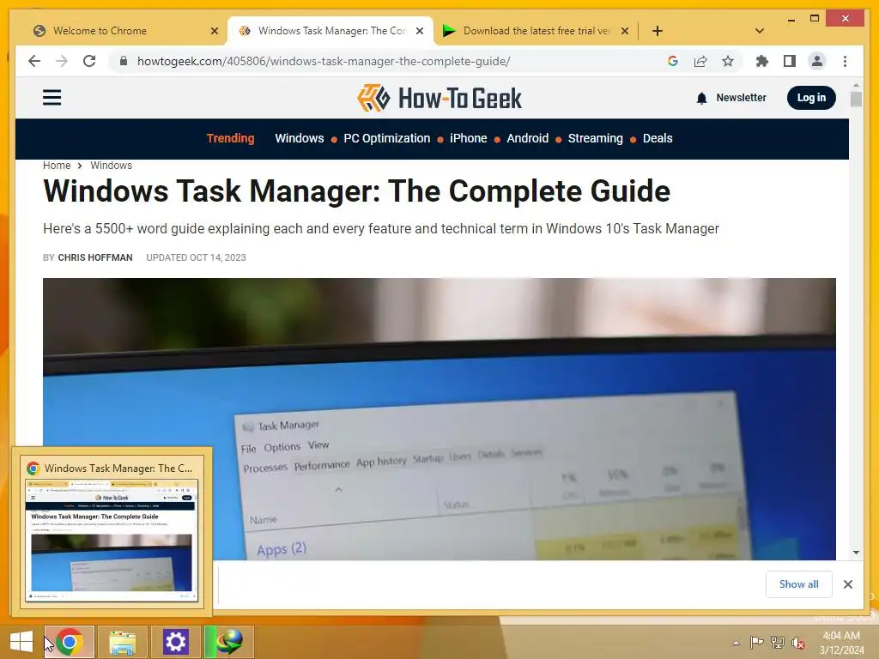Viewport: 879px width, 659px height.
Task: Select iPhone in trending bar
Action: 468,138
